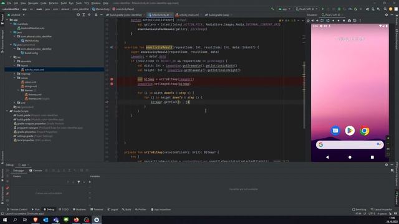Click the Debug app bug icon in toolbar
Screen dimensions: 399x224
(339, 9)
